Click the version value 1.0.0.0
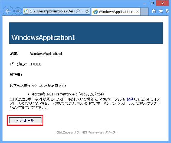The width and height of the screenshot is (171, 143). tap(35, 64)
